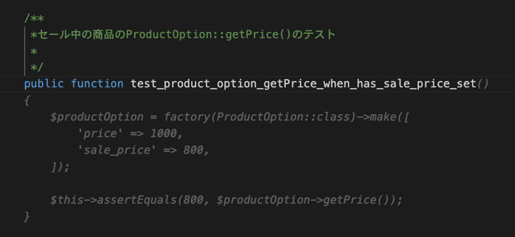Click the factory function call
This screenshot has height=237, width=515.
(187, 117)
